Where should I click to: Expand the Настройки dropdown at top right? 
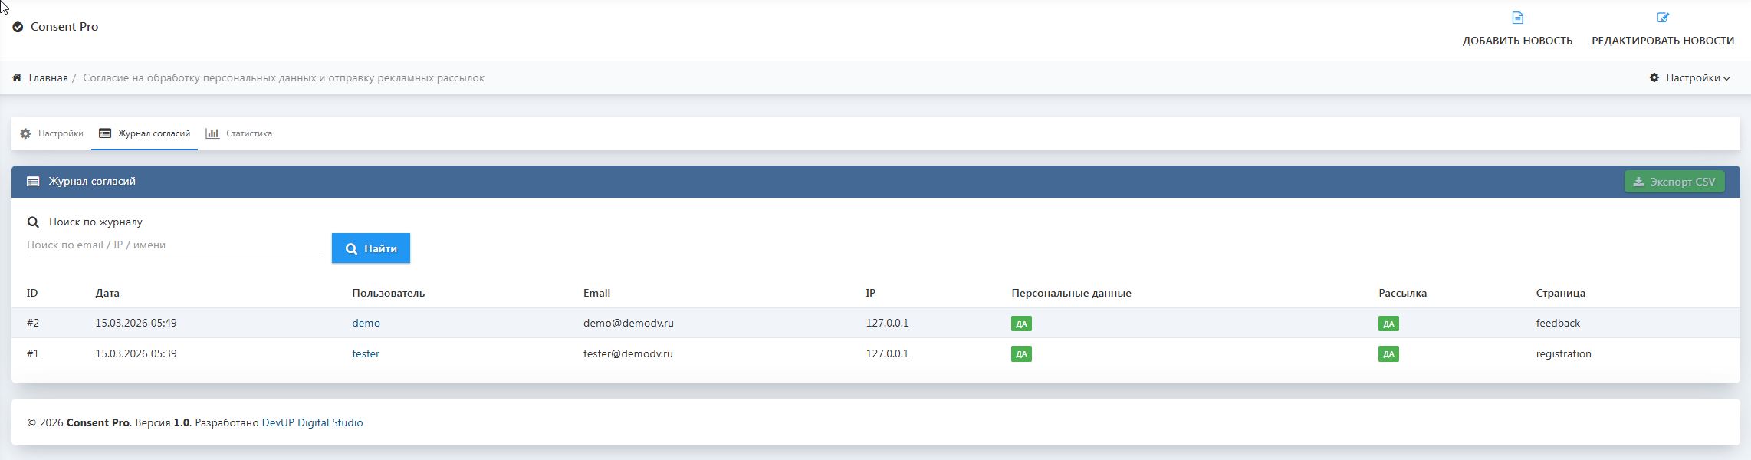1690,77
